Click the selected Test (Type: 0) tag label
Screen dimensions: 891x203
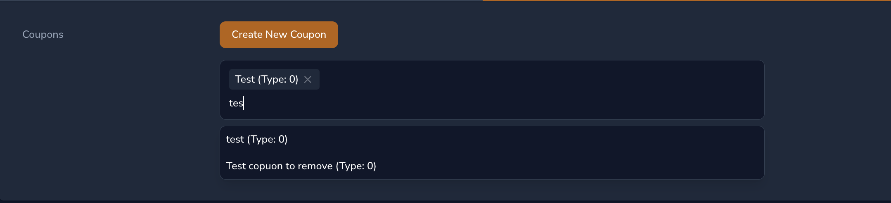pyautogui.click(x=266, y=79)
